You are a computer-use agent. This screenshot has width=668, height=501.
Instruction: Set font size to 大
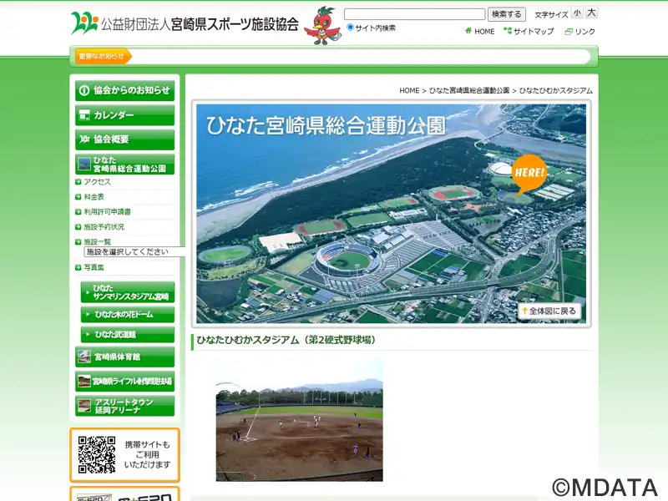click(591, 13)
